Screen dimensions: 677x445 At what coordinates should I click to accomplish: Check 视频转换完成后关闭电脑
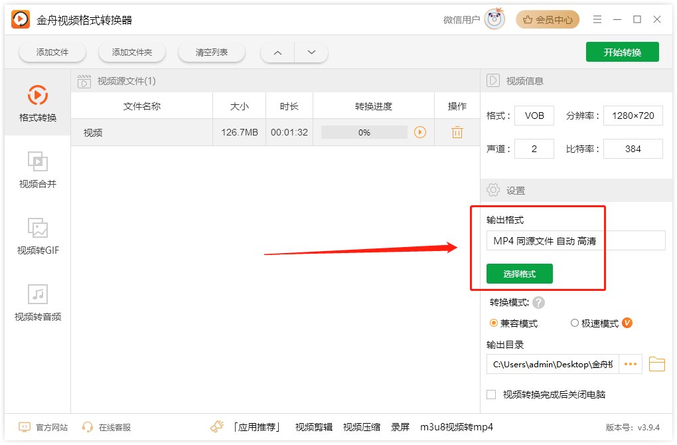point(491,394)
